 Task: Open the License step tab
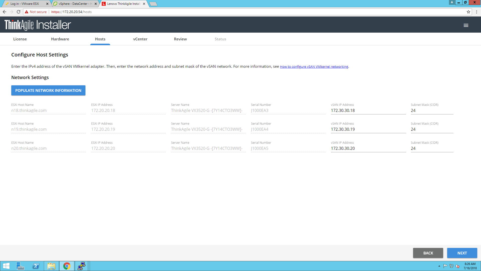tap(20, 39)
